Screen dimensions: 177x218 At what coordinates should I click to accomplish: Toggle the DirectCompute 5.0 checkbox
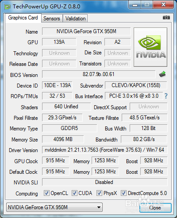tap(123, 193)
